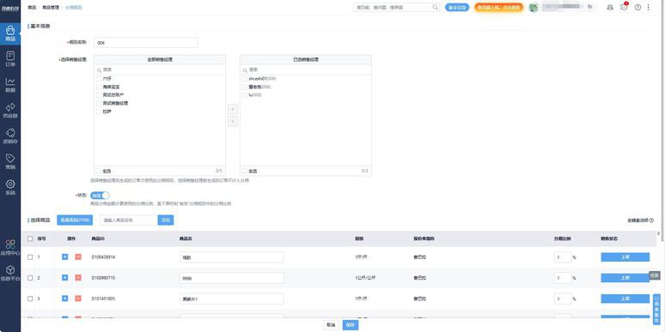Click the 取消 cancel button at bottom

click(x=332, y=325)
